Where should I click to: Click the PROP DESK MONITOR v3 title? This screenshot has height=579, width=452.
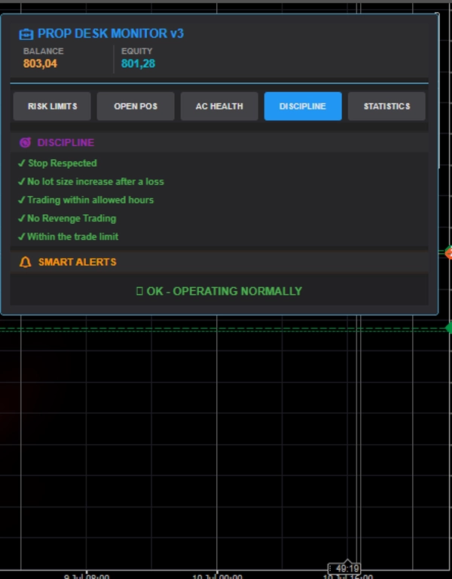click(111, 34)
